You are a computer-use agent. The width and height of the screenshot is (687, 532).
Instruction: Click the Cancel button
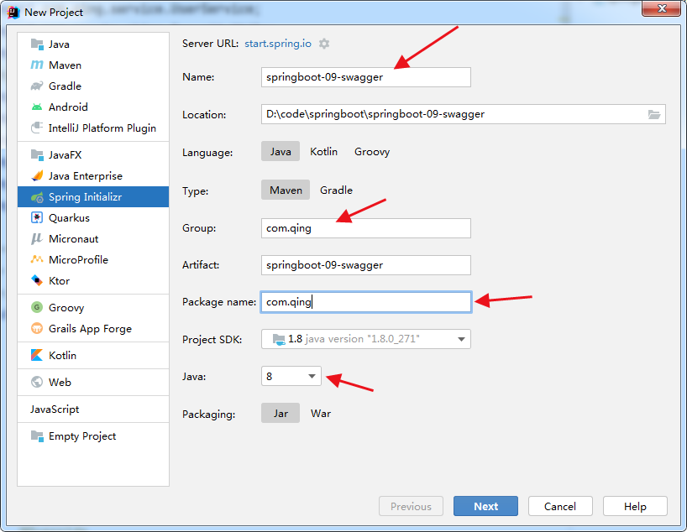(560, 506)
